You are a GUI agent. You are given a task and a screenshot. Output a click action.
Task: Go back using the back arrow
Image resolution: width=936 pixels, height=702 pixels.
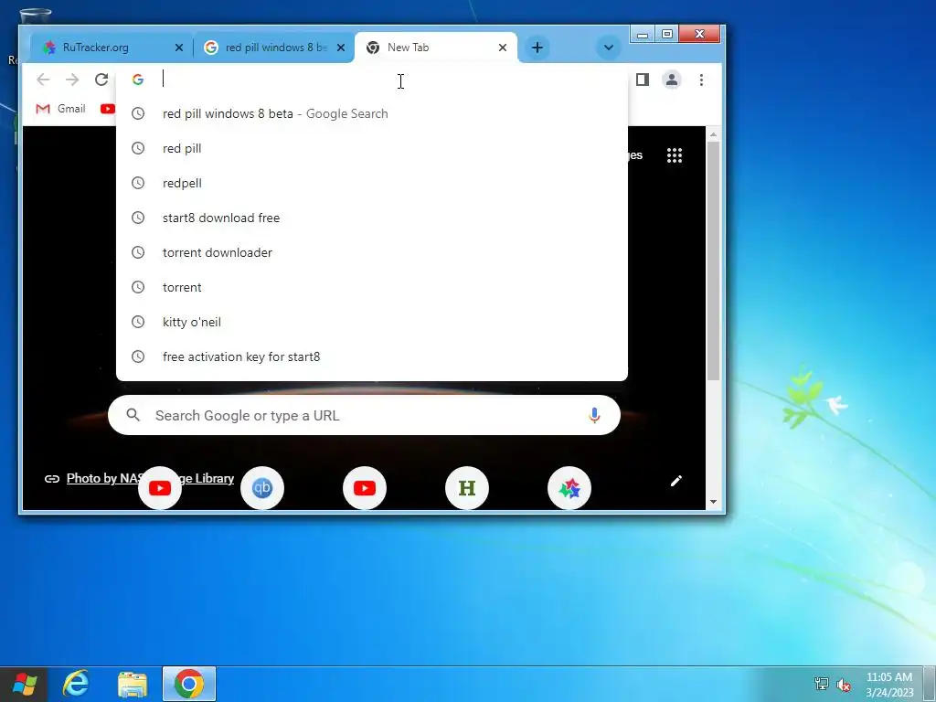pos(43,80)
